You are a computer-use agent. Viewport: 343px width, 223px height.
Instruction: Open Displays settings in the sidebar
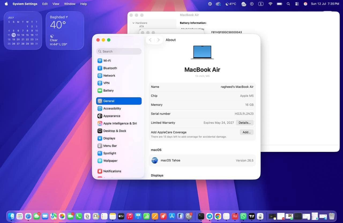(119, 138)
